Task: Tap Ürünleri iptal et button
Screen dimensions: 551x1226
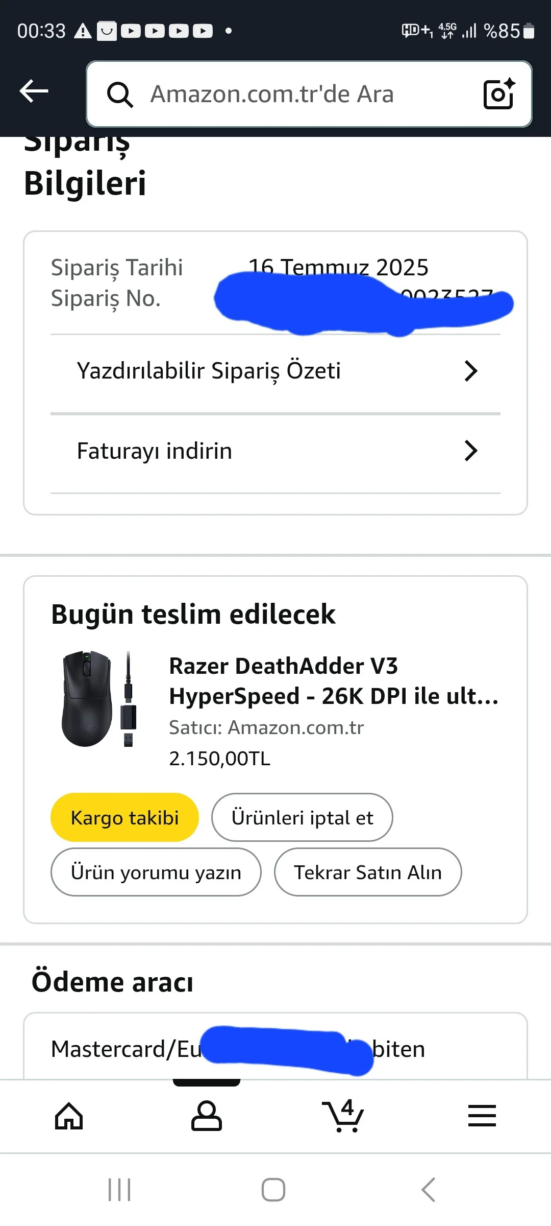Action: pyautogui.click(x=302, y=817)
